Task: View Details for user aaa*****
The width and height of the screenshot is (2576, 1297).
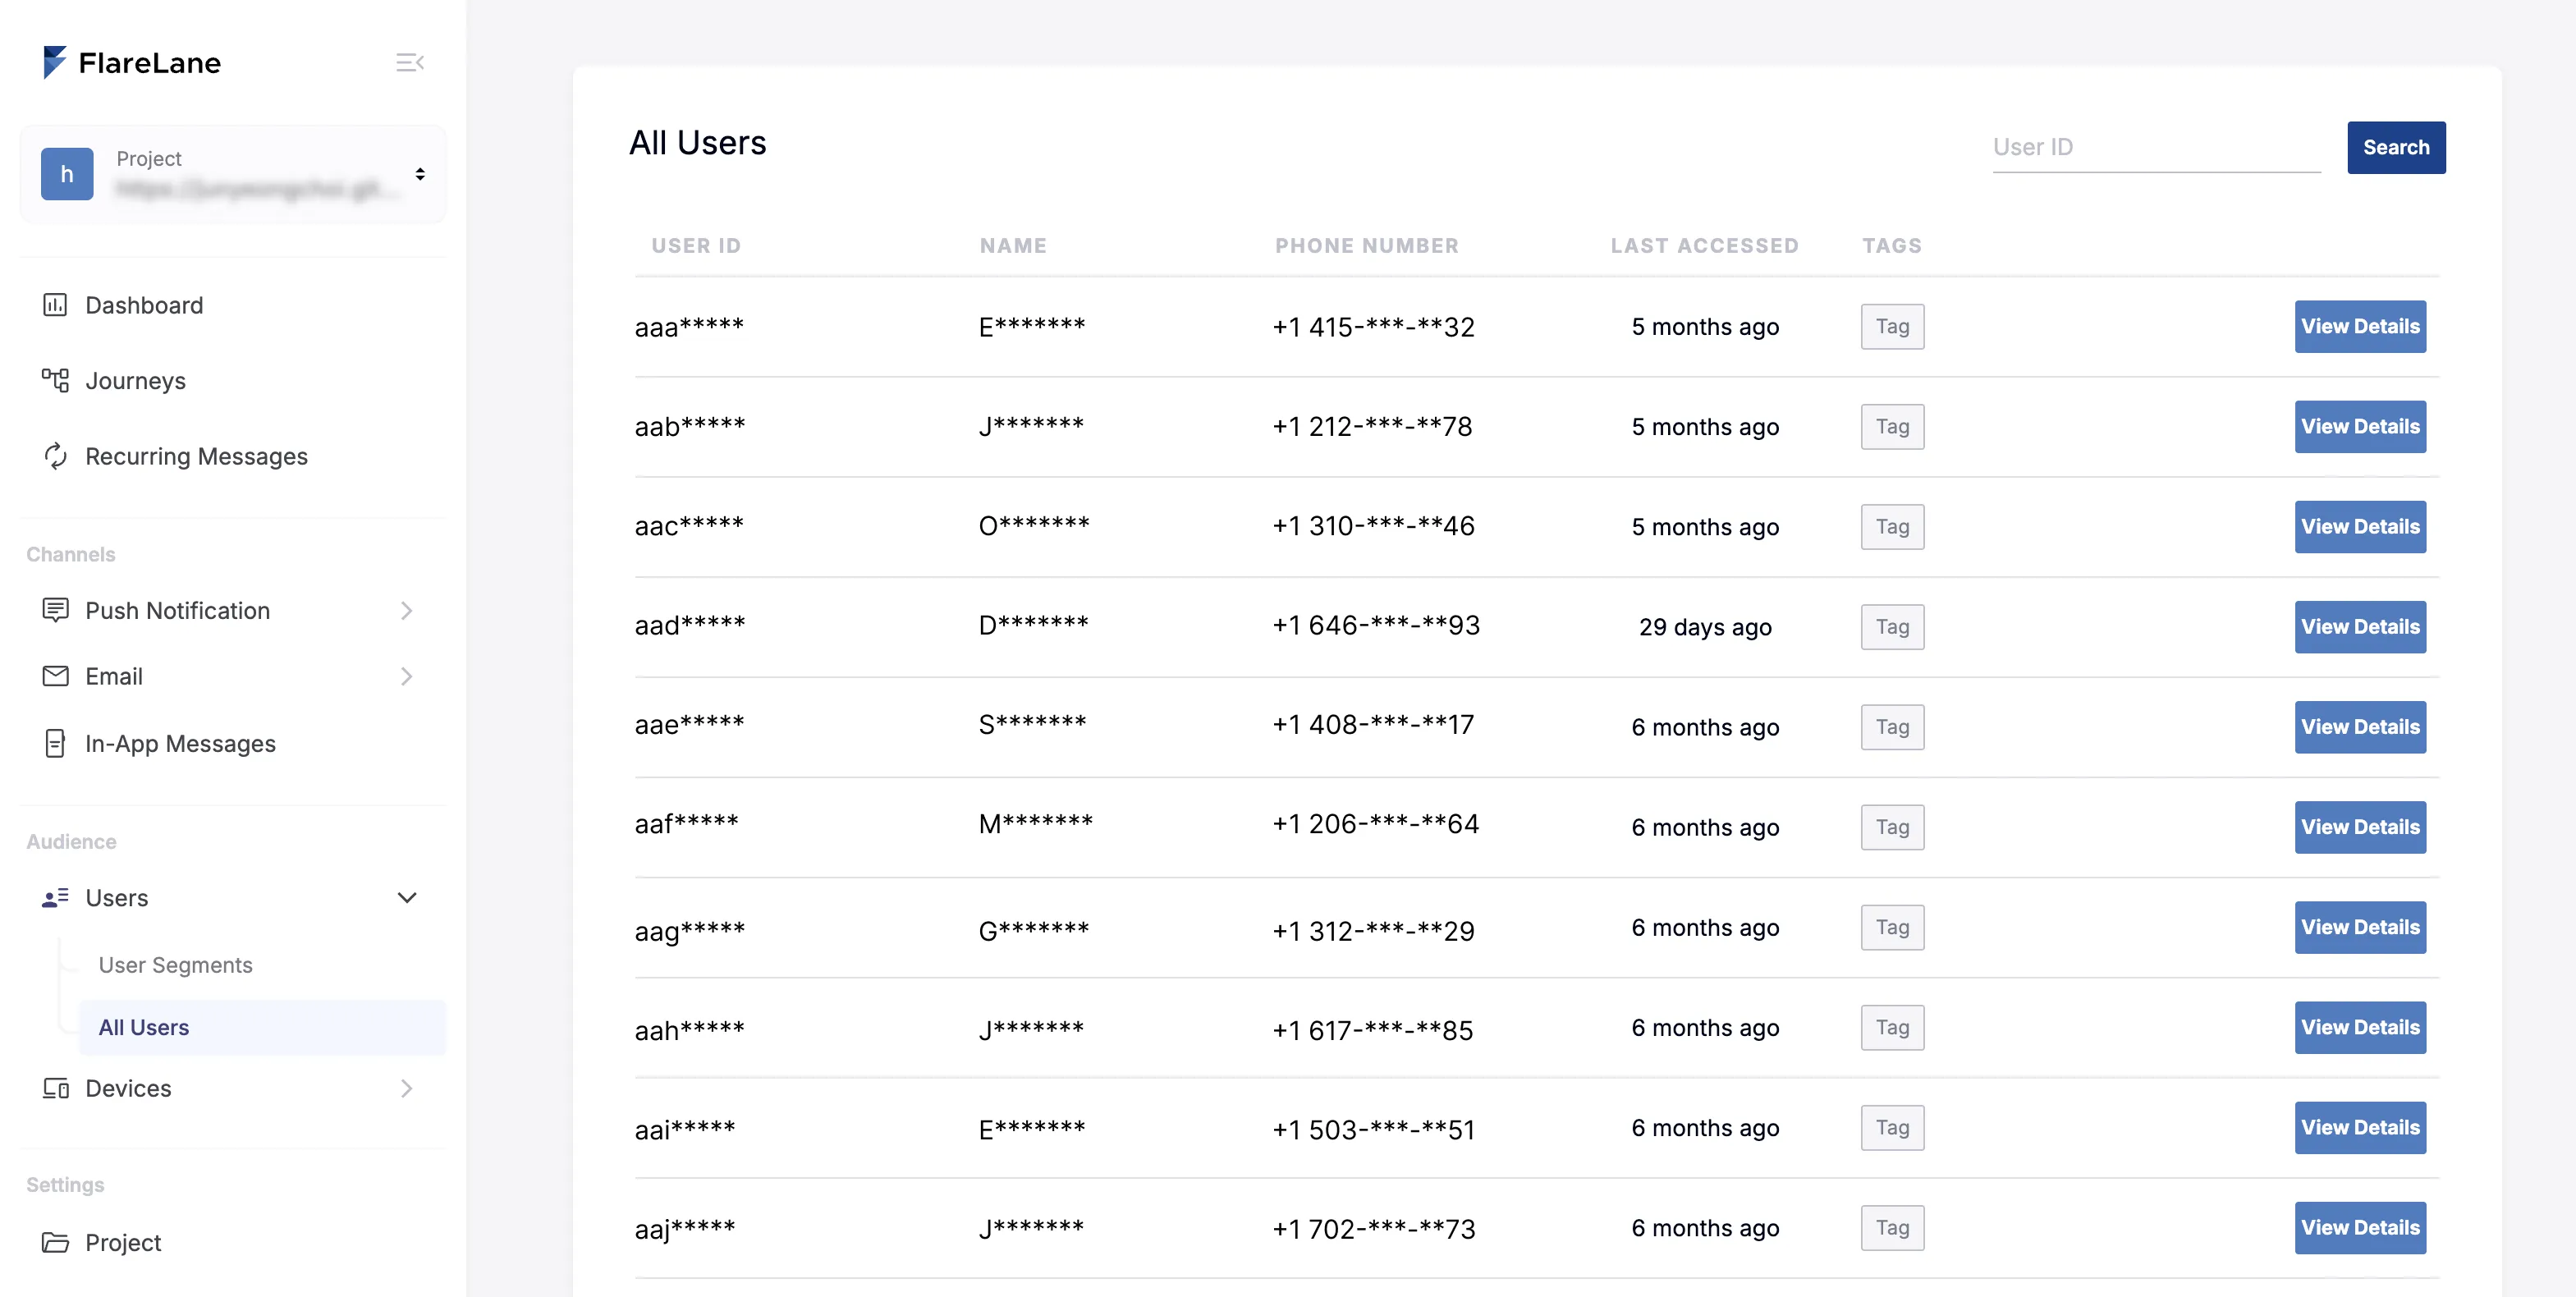Action: [x=2359, y=326]
